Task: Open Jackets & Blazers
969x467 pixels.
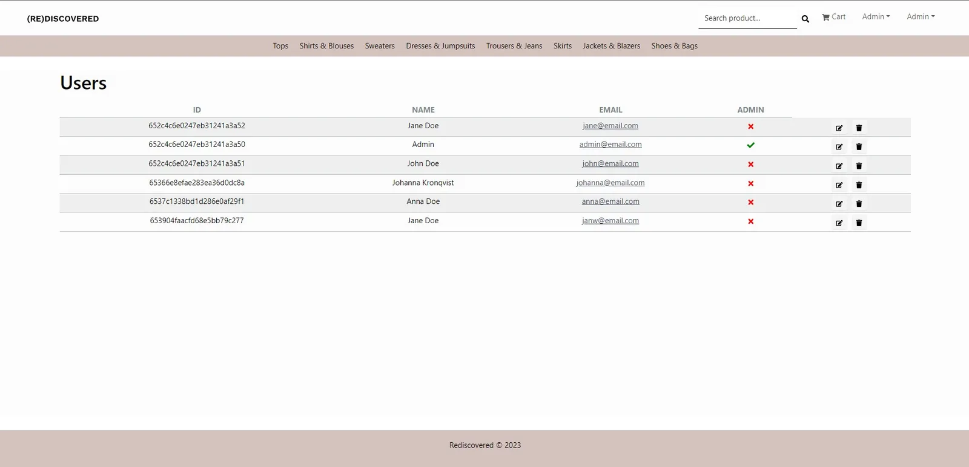Action: click(x=612, y=46)
